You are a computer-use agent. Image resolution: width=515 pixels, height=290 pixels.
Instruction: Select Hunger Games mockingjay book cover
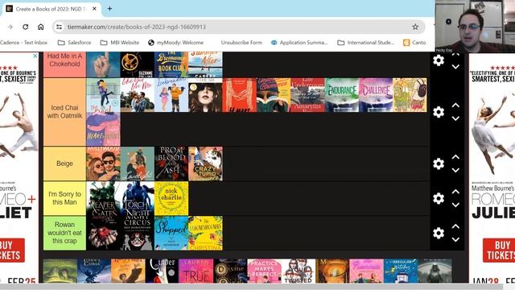138,64
